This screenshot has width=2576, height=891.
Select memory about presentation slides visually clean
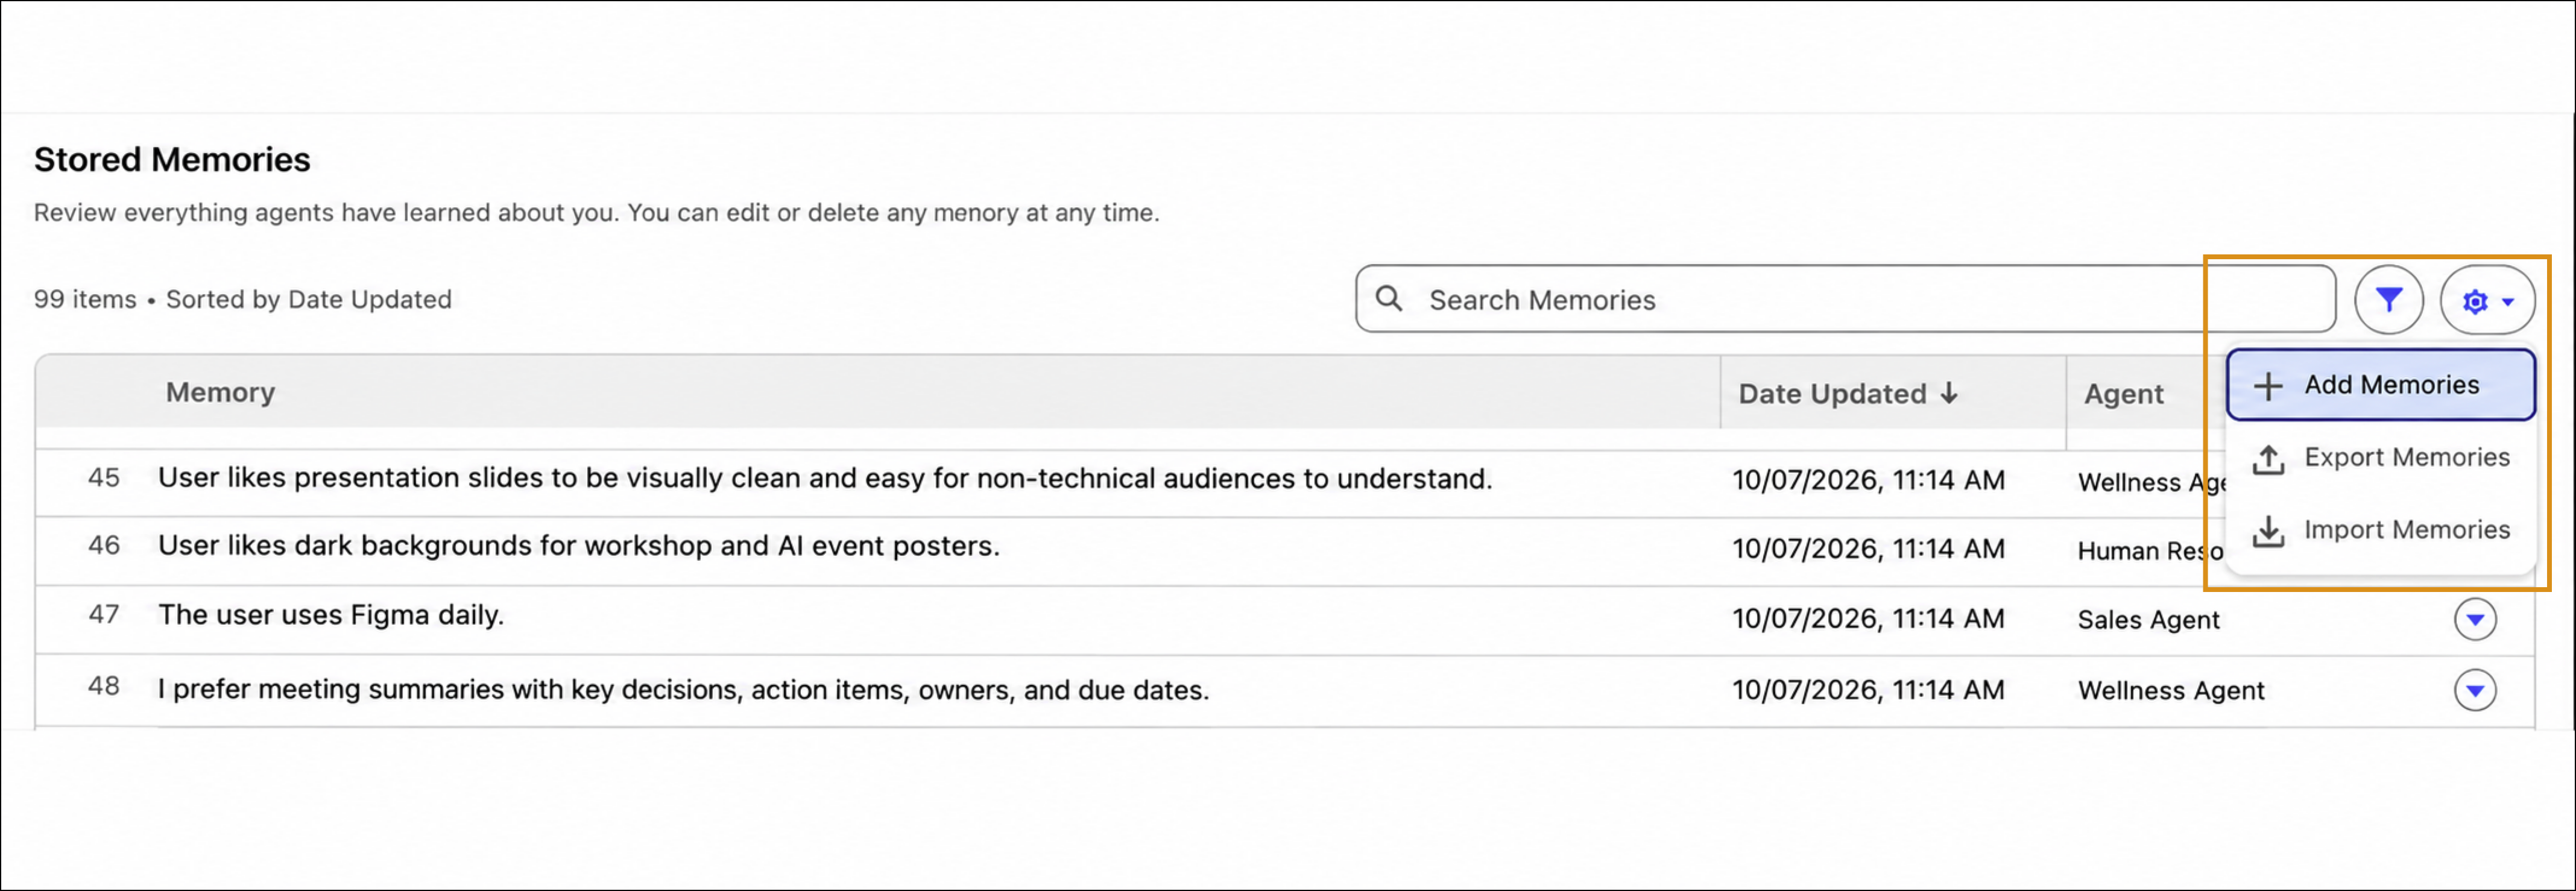click(x=825, y=478)
